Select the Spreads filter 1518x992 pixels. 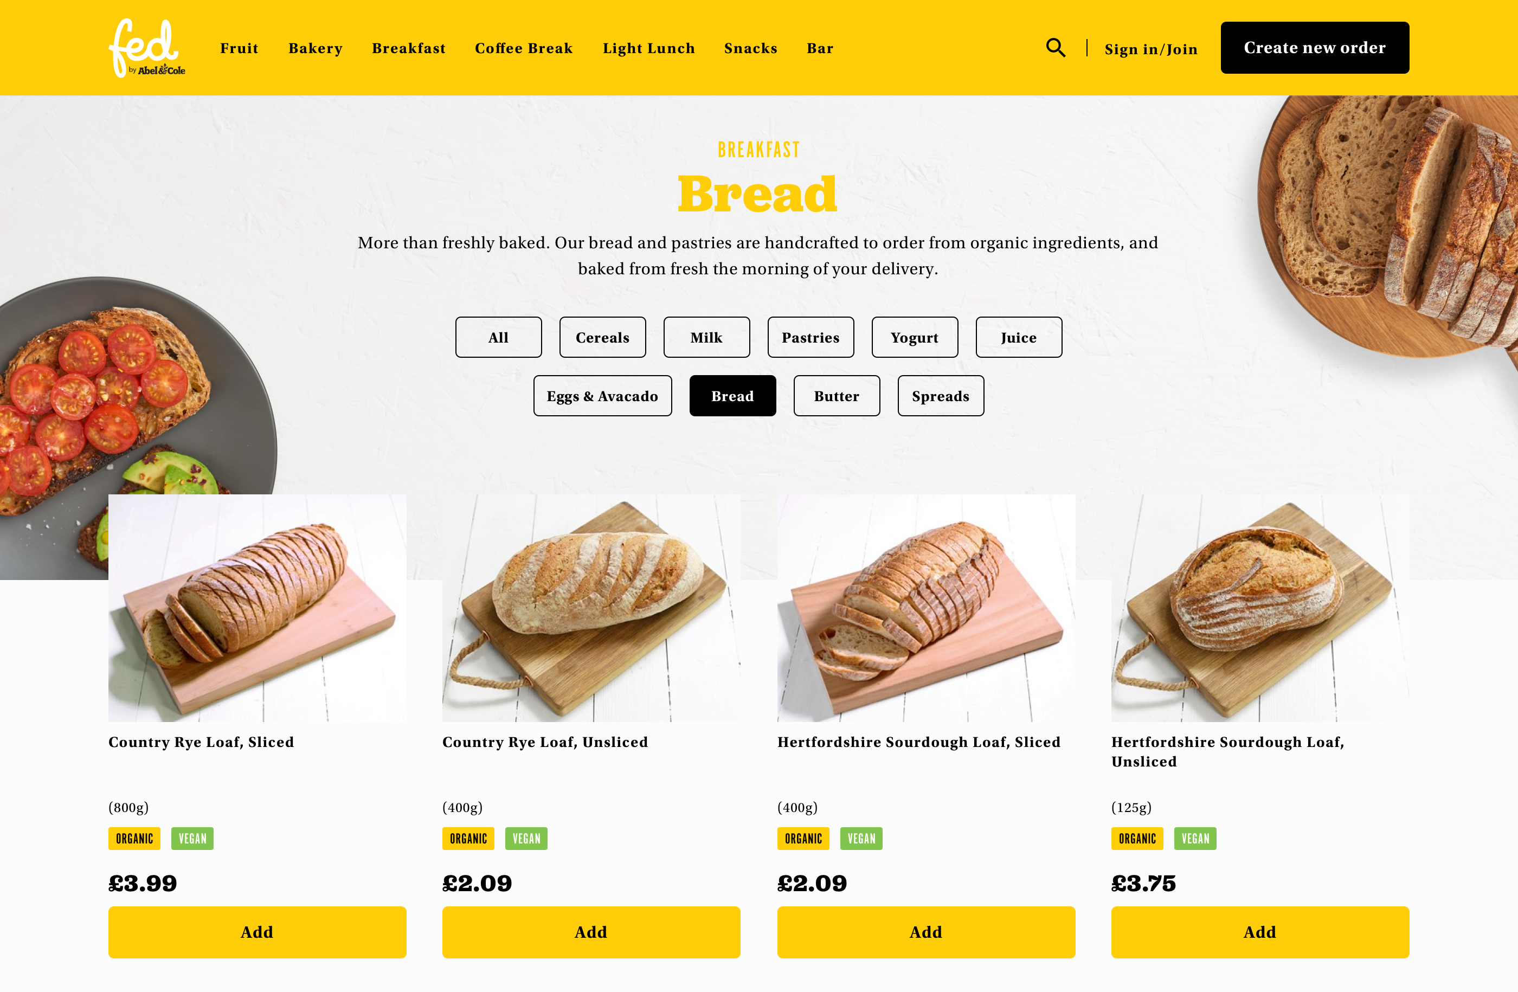pos(940,396)
